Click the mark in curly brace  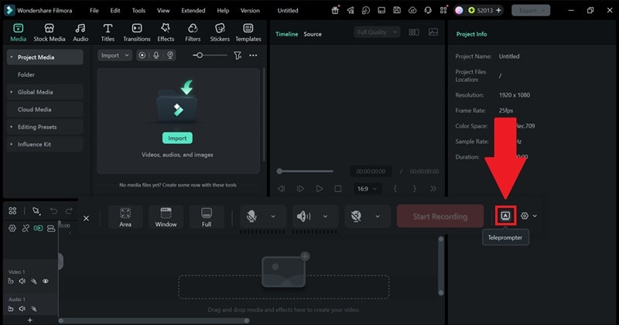(395, 189)
